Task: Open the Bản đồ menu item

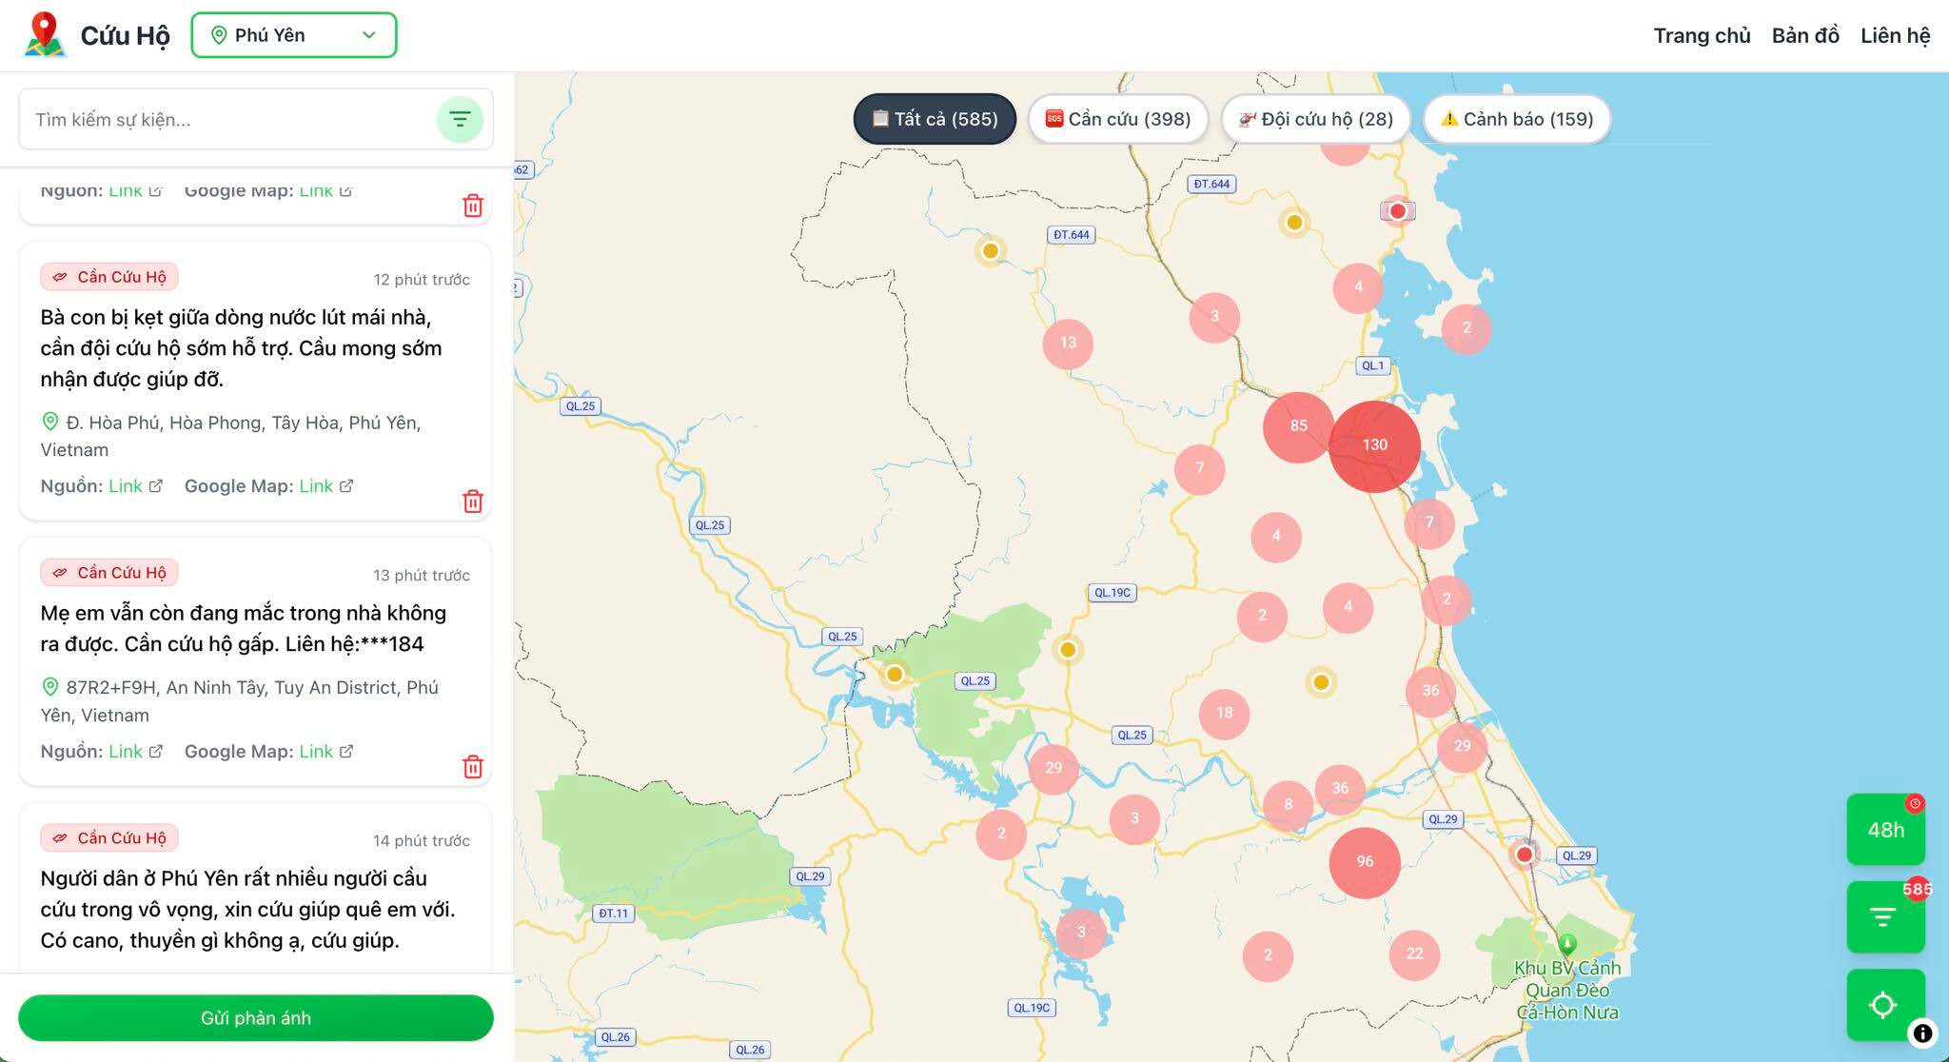Action: 1804,35
